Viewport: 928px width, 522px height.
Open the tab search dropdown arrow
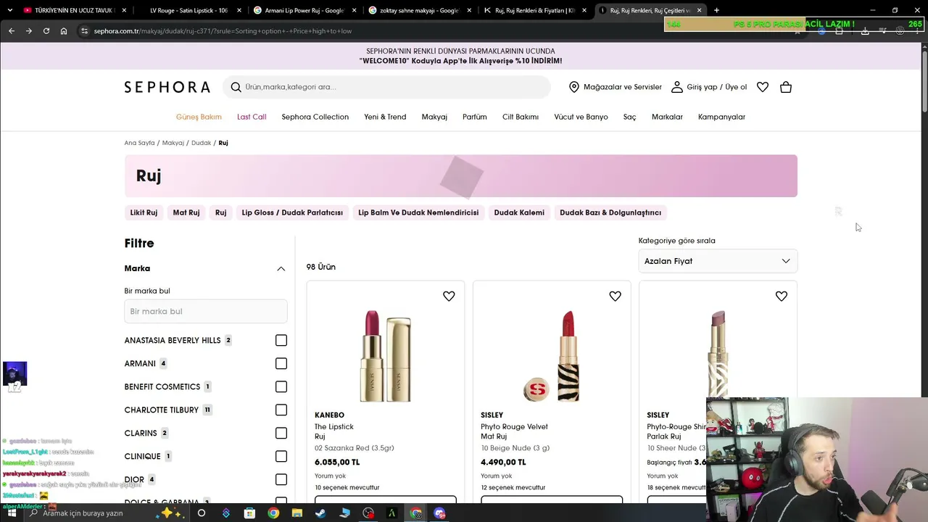point(9,10)
